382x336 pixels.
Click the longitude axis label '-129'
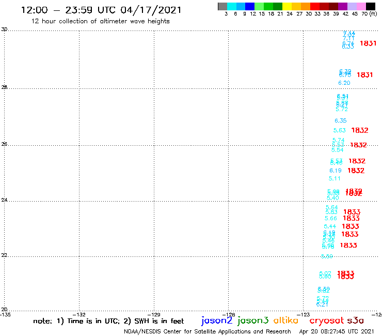click(154, 315)
